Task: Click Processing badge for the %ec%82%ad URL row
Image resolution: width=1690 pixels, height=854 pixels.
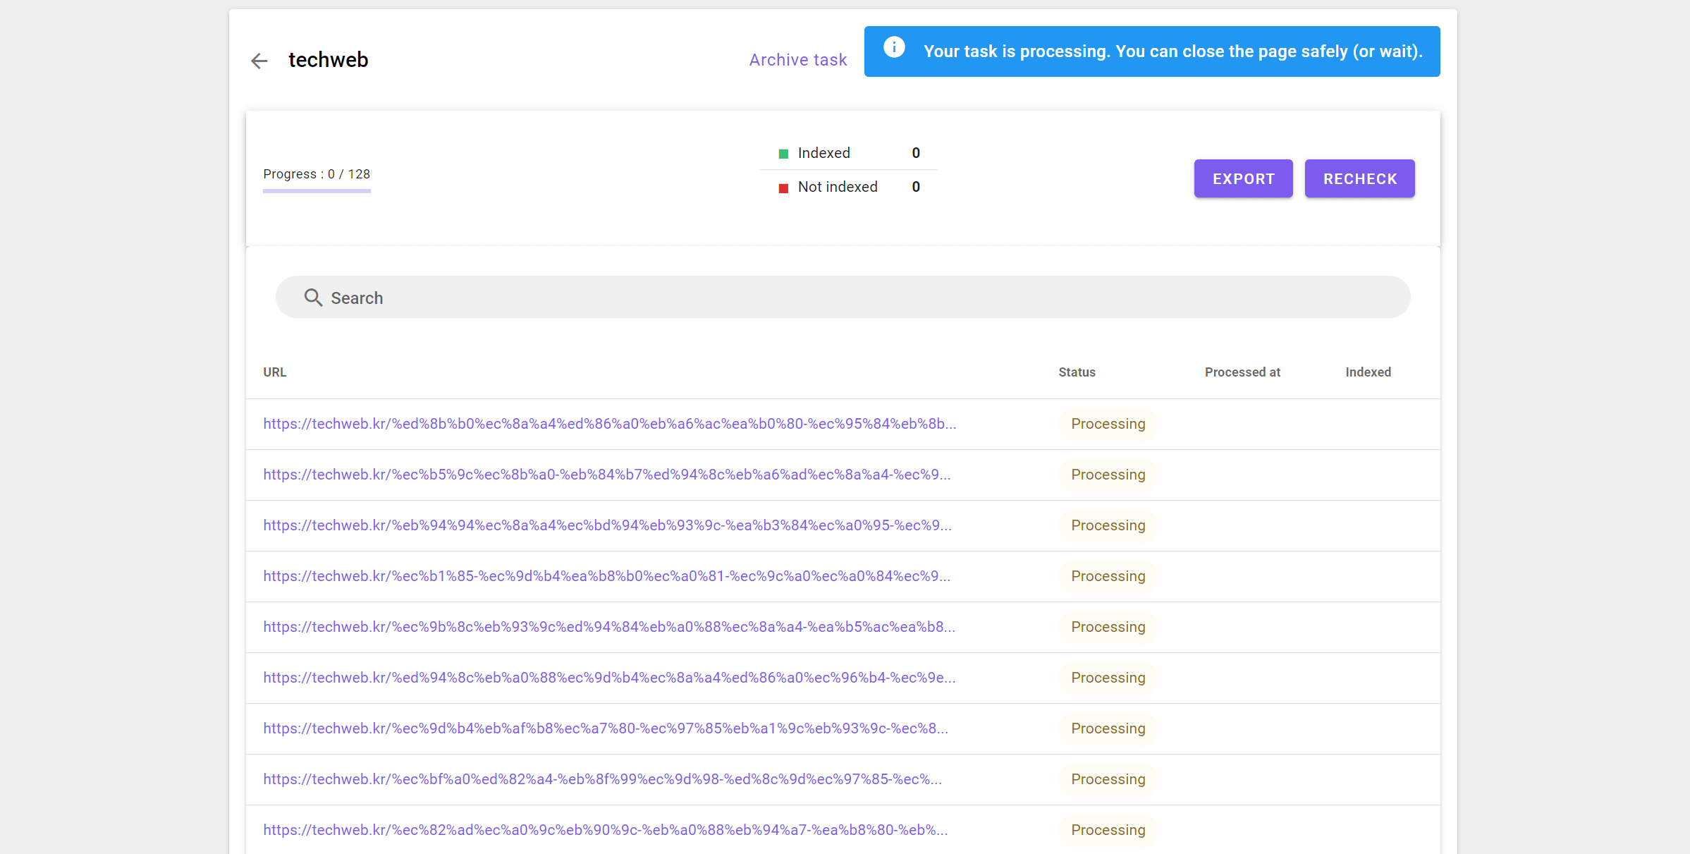Action: 1108,830
